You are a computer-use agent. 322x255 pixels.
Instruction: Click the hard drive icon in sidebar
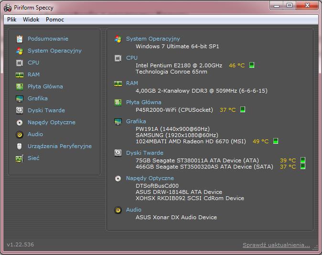click(x=20, y=110)
